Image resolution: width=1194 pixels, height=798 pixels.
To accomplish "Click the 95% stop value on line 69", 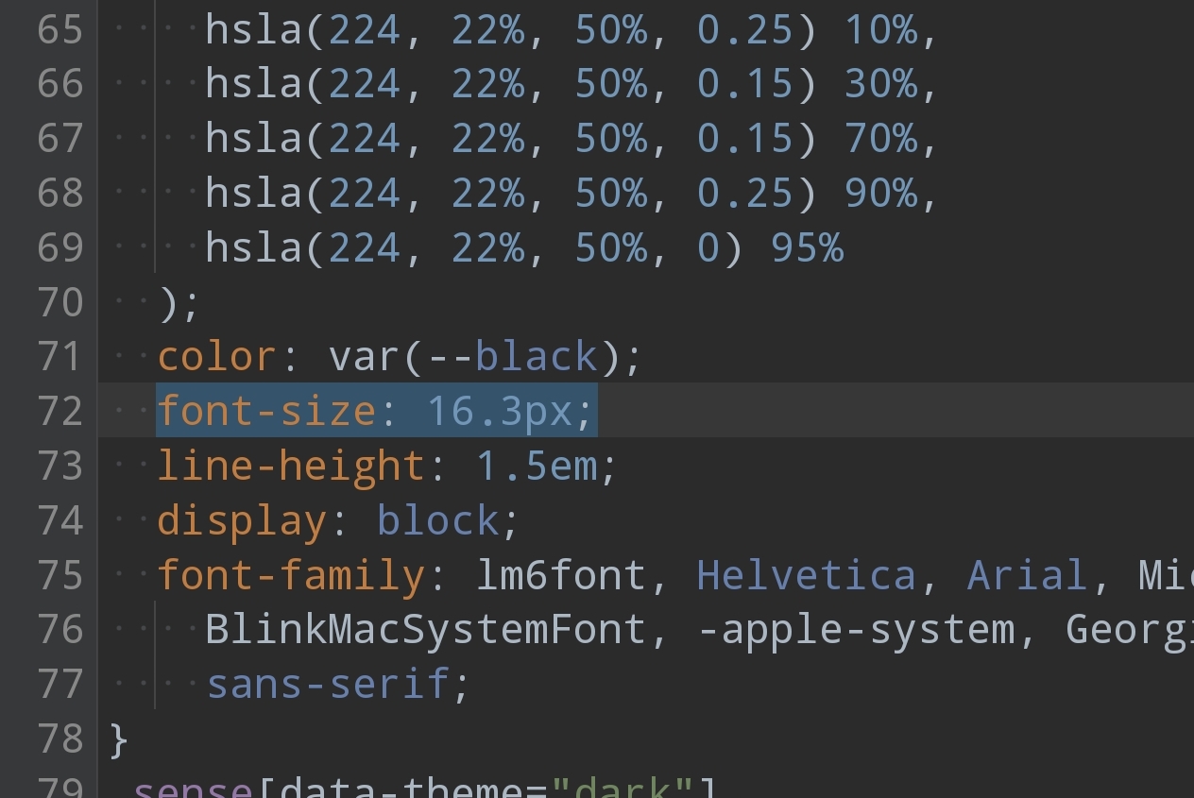I will point(807,248).
